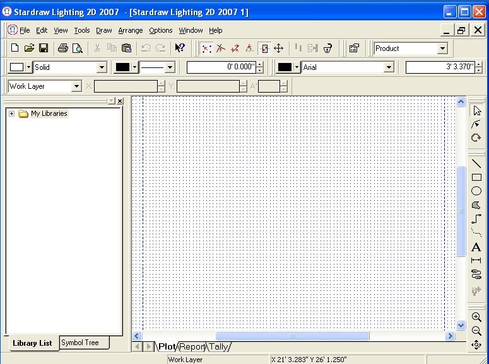Image resolution: width=489 pixels, height=364 pixels.
Task: Open the Solid fill style dropdown
Action: [102, 67]
